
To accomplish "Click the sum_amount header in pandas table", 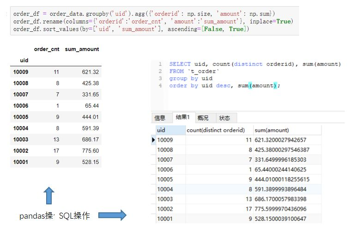I will tap(82, 49).
